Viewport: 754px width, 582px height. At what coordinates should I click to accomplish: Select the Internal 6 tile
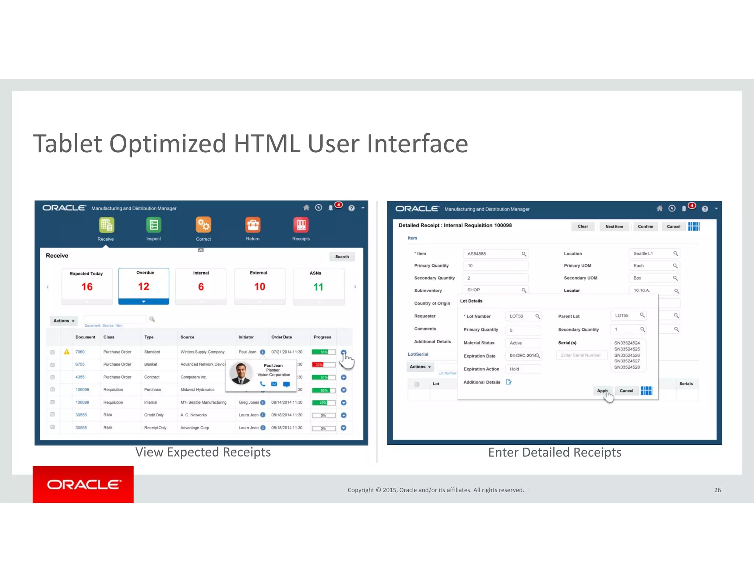click(x=201, y=287)
